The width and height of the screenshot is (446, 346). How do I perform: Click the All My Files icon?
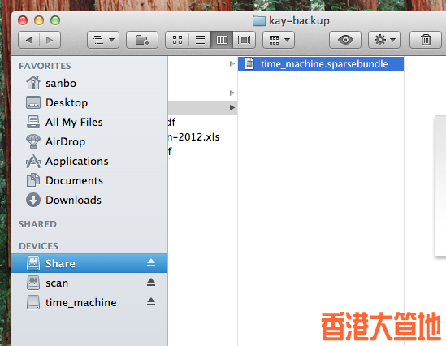pyautogui.click(x=33, y=122)
